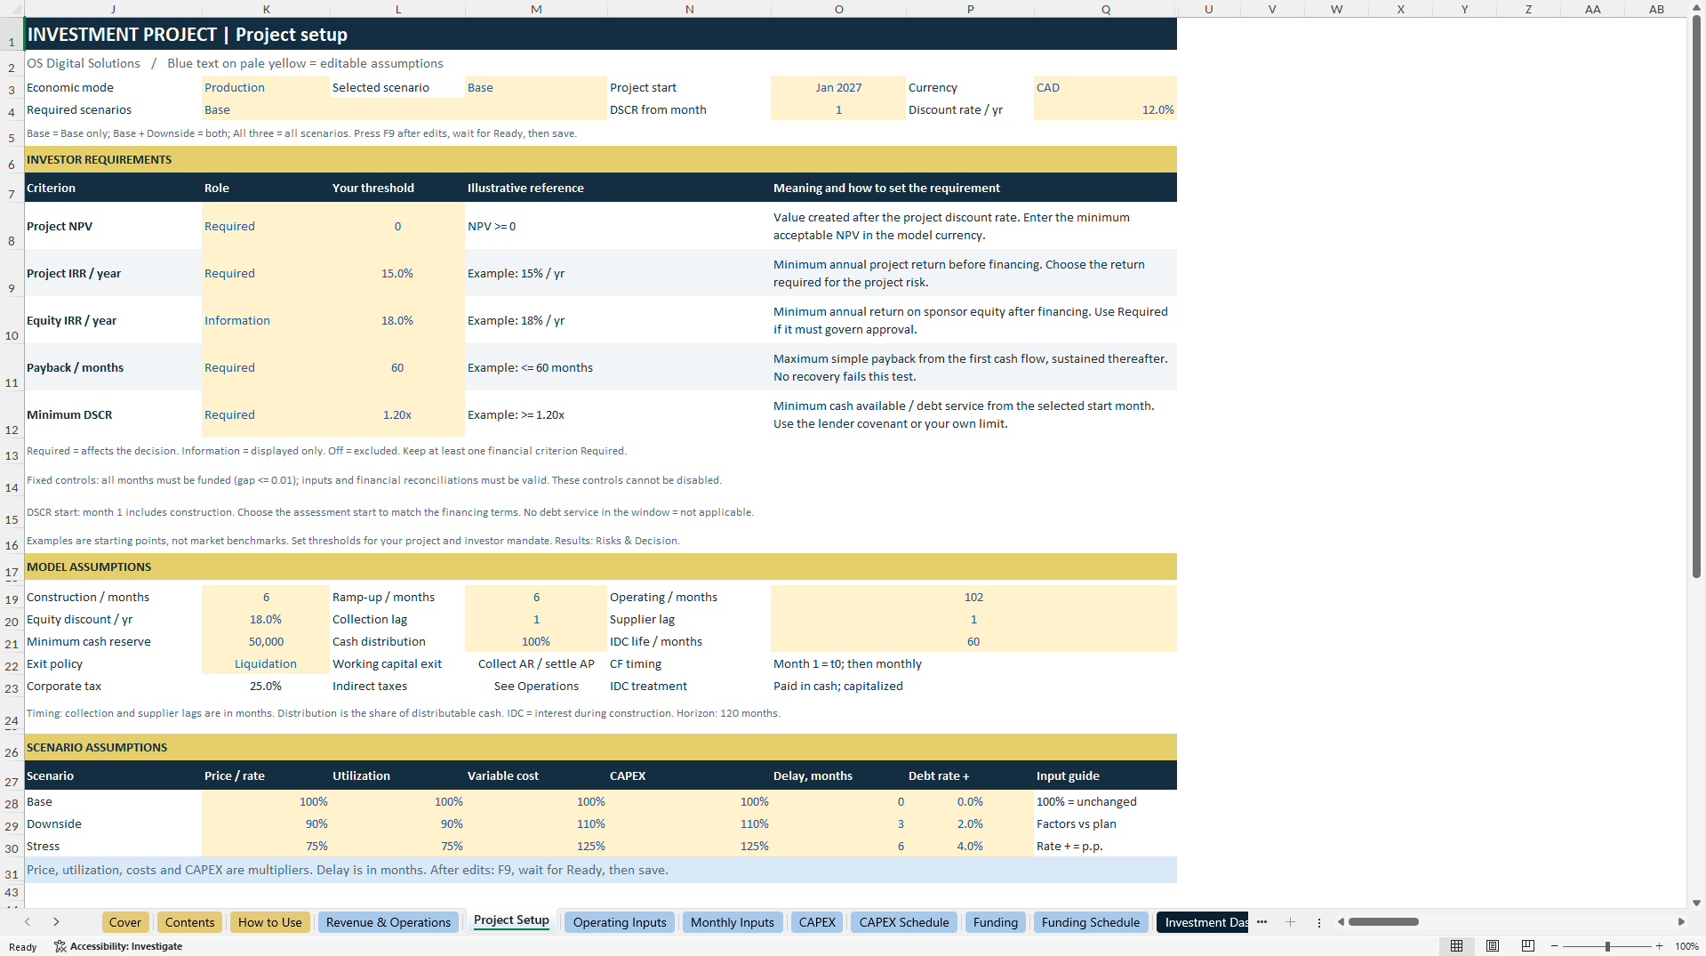Select Minimum DSCR threshold 1.20x cell
The width and height of the screenshot is (1706, 956).
[397, 414]
